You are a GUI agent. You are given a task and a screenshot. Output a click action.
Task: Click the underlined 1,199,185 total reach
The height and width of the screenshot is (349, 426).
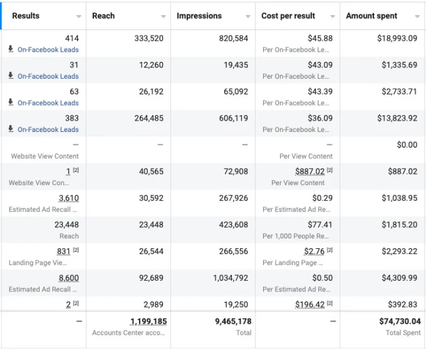(148, 321)
